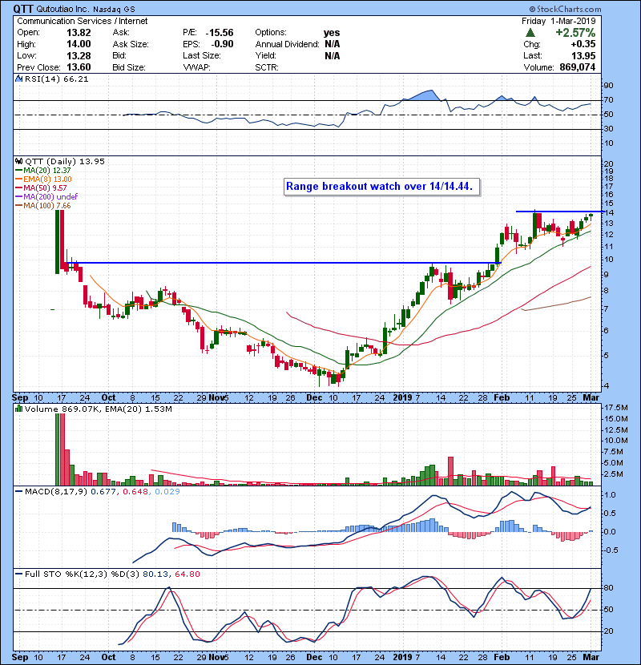Click the Friday 1-Mar-2019 date
Screen dimensions: 641x665
click(x=558, y=21)
